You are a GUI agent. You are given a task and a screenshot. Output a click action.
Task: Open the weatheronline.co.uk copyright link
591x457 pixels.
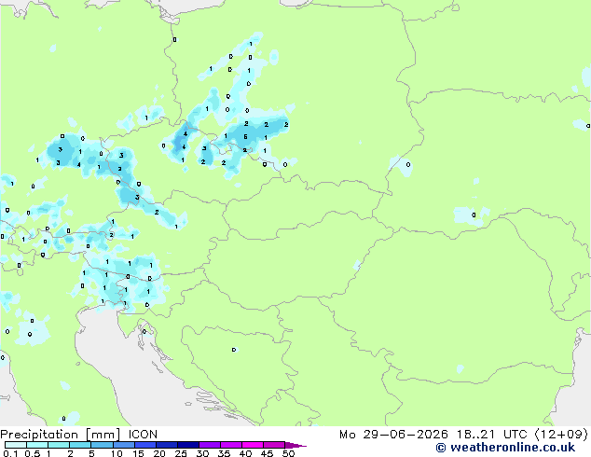(505, 448)
